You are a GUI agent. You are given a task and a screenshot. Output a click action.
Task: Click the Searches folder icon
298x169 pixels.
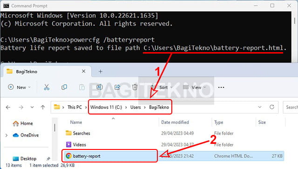coord(68,133)
